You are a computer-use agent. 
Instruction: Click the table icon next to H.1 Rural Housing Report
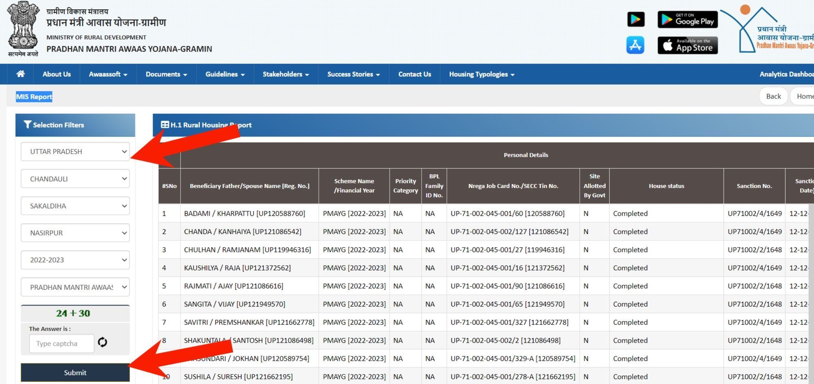coord(165,124)
